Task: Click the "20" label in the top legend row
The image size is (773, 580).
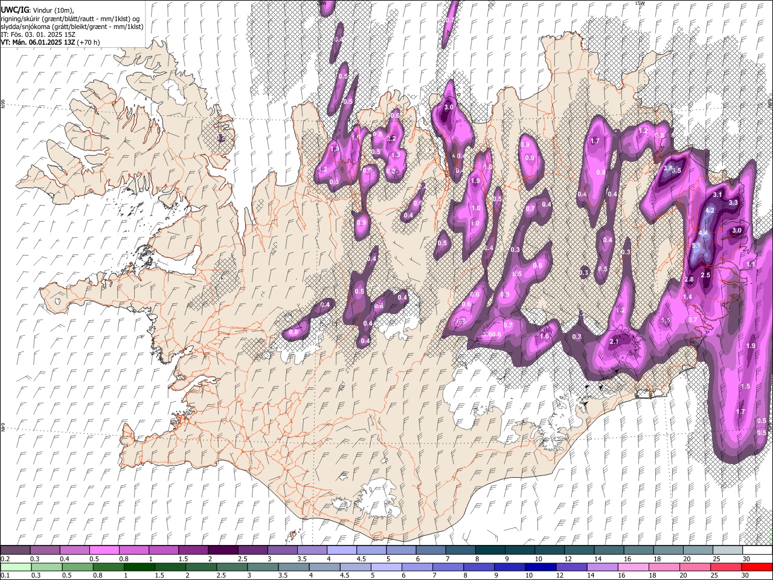Action: point(687,559)
